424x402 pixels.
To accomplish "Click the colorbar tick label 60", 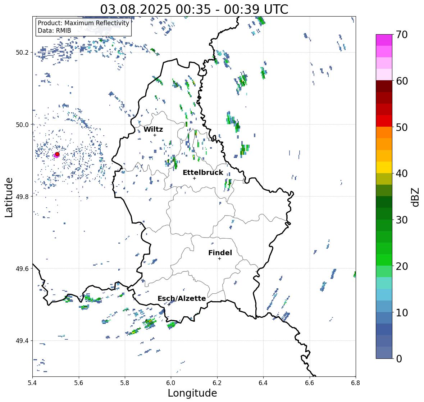I will click(402, 81).
